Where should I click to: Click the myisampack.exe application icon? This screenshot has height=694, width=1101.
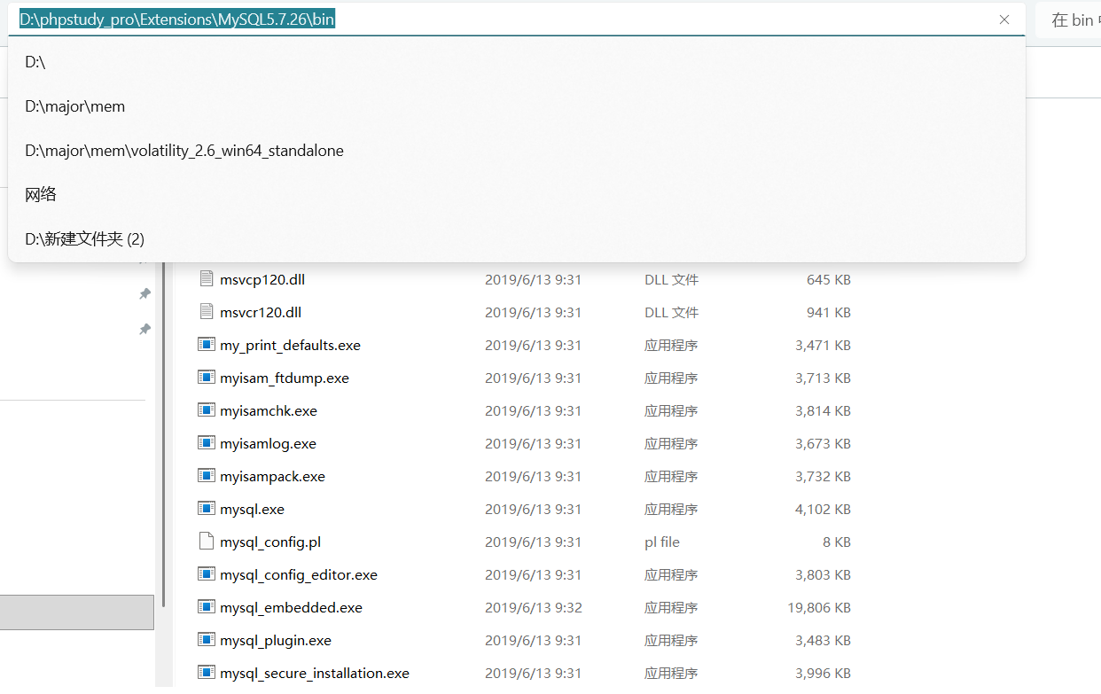[207, 476]
